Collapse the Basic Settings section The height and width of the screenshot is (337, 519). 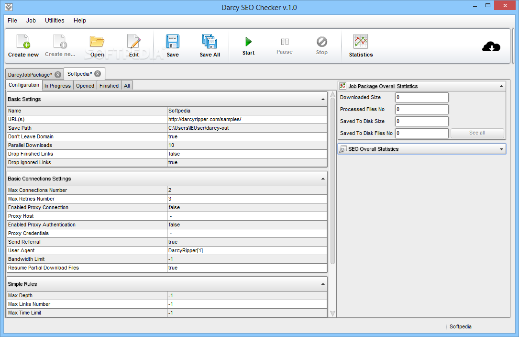tap(323, 100)
